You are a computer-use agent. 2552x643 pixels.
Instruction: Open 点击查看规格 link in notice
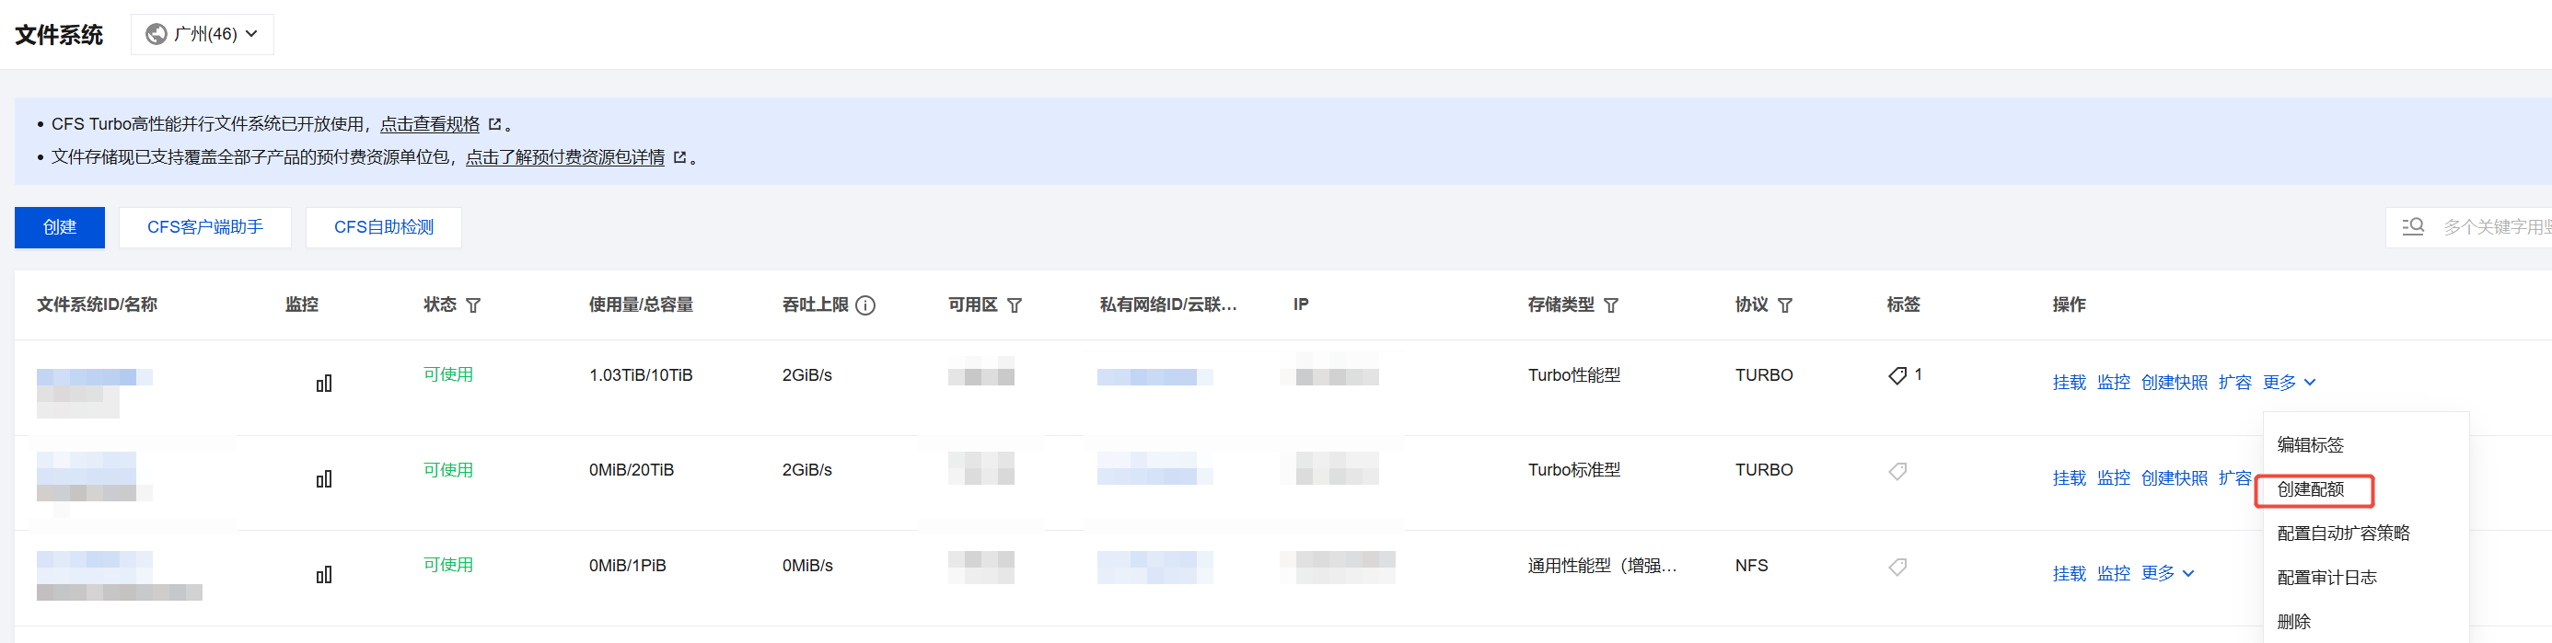pyautogui.click(x=429, y=124)
